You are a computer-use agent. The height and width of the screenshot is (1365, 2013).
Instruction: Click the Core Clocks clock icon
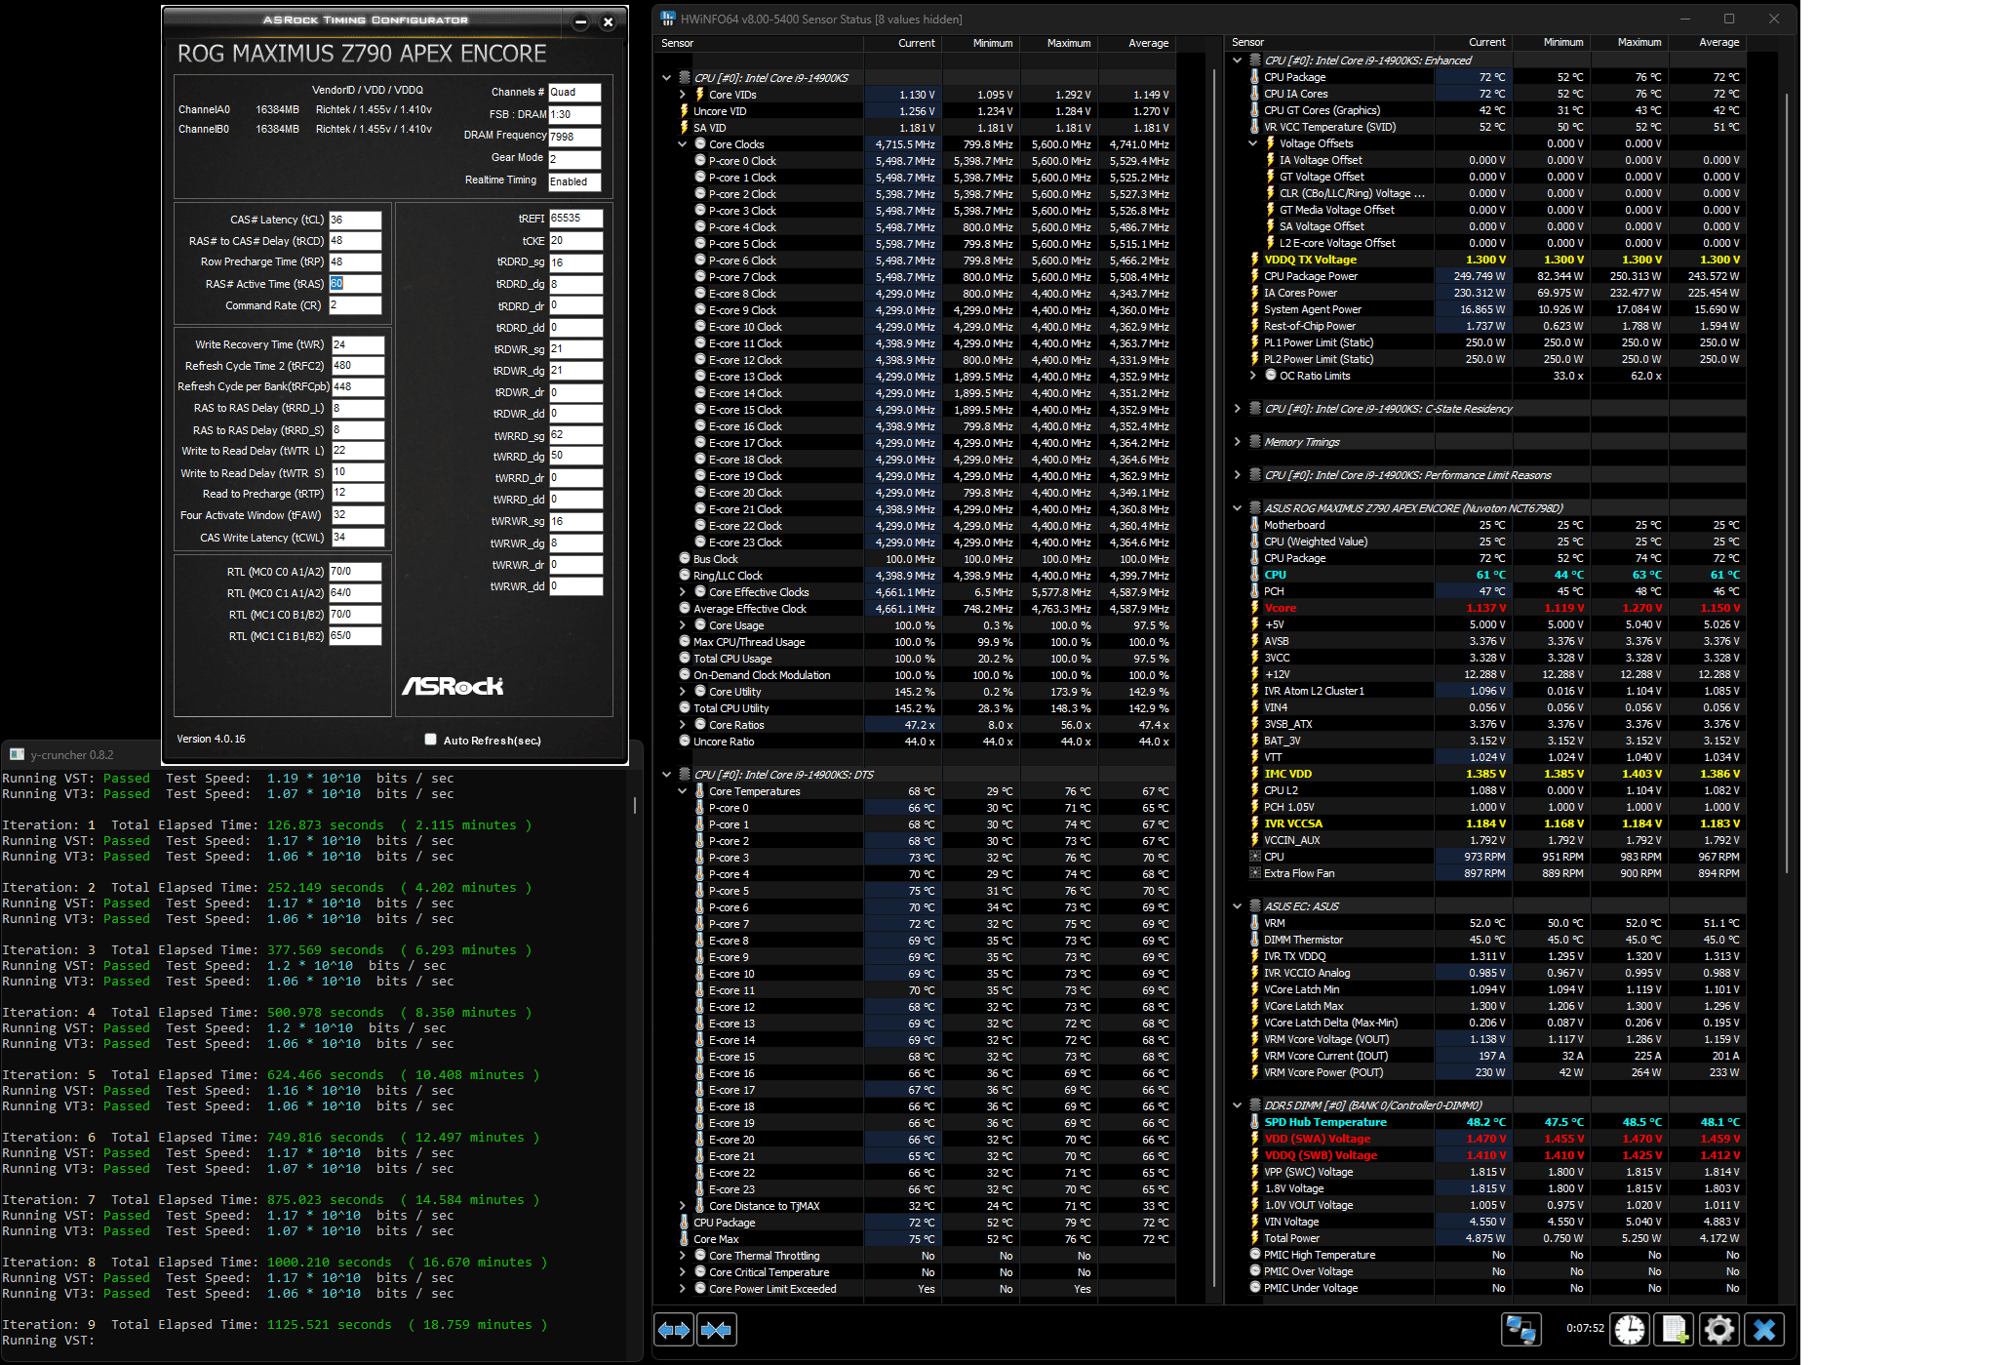[700, 144]
